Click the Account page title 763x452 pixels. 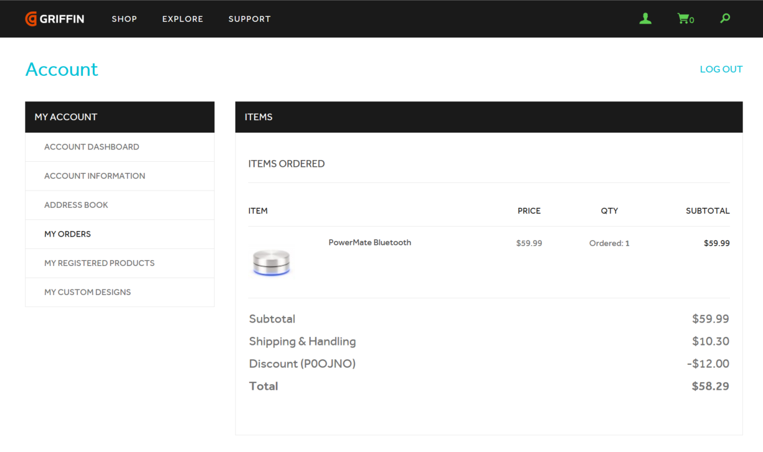[x=62, y=69]
